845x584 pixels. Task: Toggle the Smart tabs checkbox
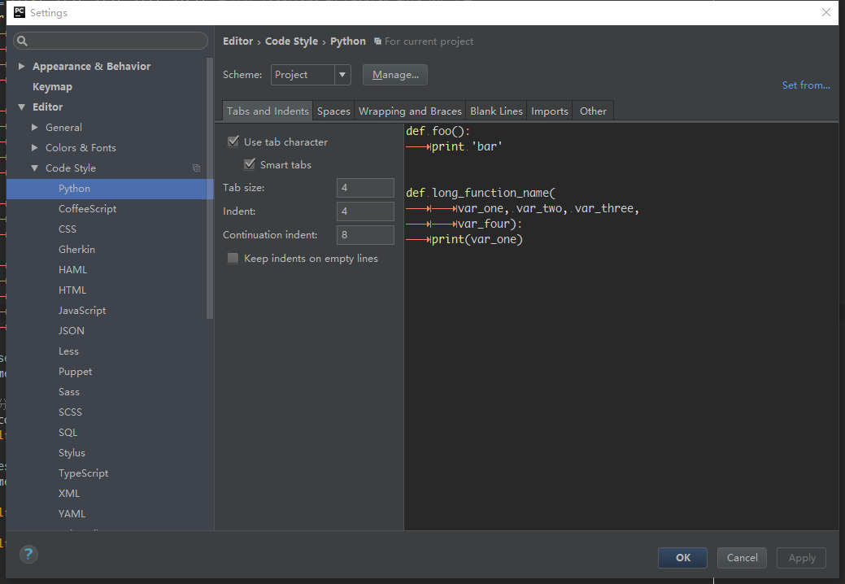pos(250,164)
